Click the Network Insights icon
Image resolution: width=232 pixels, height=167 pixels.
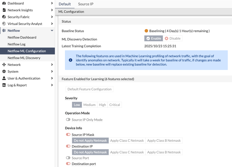(x=4, y=10)
